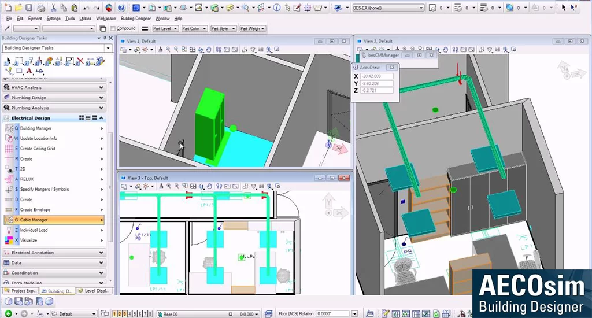This screenshot has height=318, width=592.
Task: Switch to the Level Display tab
Action: pos(95,291)
